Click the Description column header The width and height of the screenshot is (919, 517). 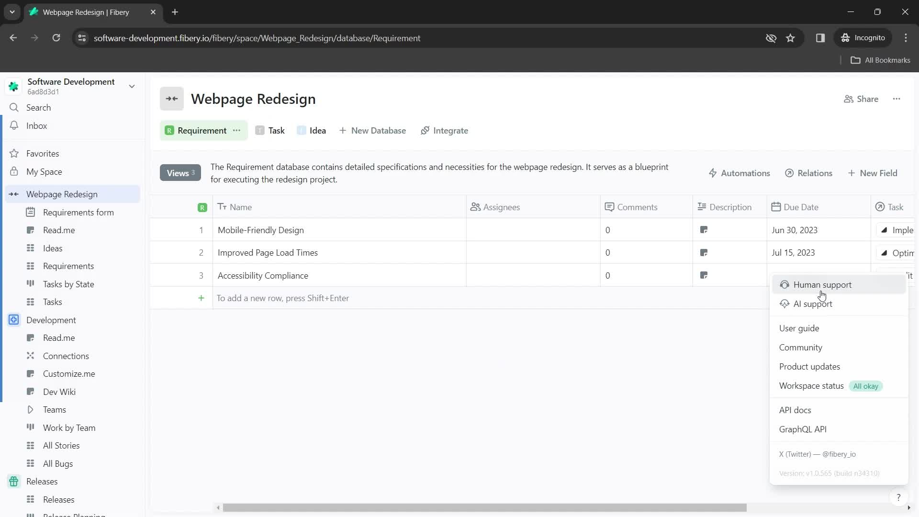729,207
